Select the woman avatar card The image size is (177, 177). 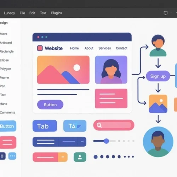click(x=111, y=70)
